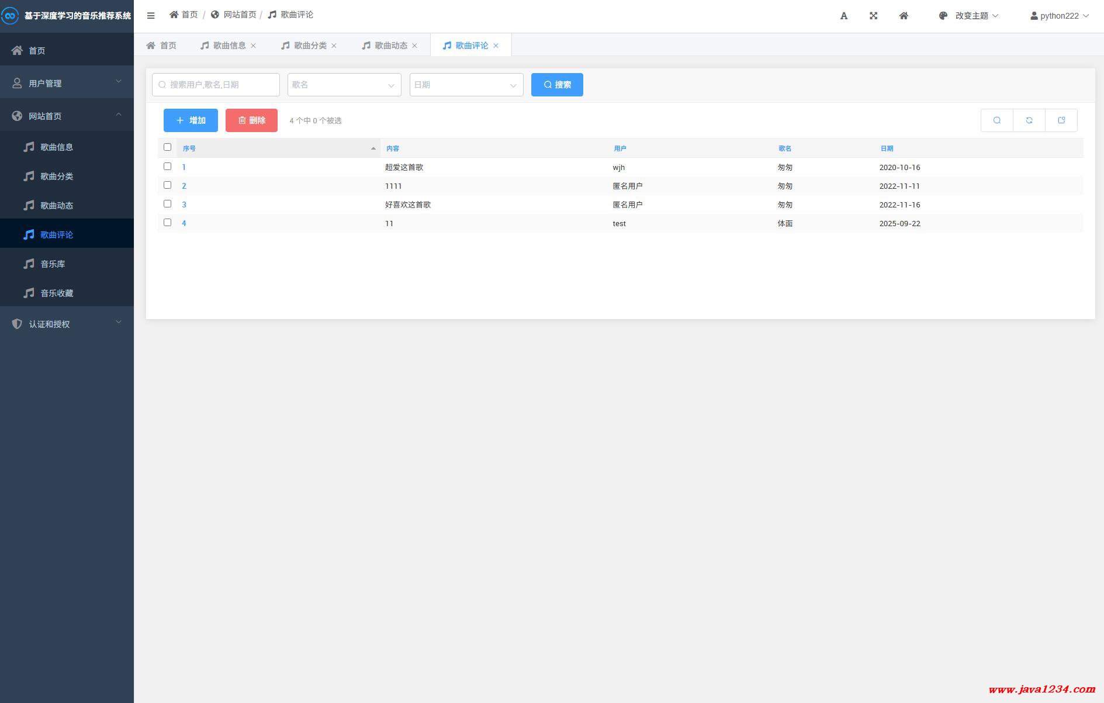Screen dimensions: 1104x703
Task: Open the 歌名 filter dropdown
Action: (x=344, y=85)
